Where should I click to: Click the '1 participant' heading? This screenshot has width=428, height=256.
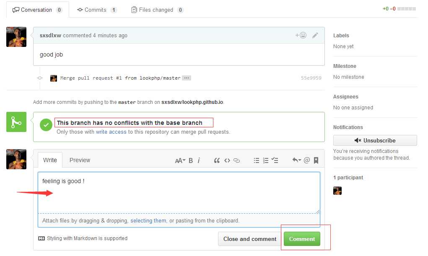pos(348,177)
